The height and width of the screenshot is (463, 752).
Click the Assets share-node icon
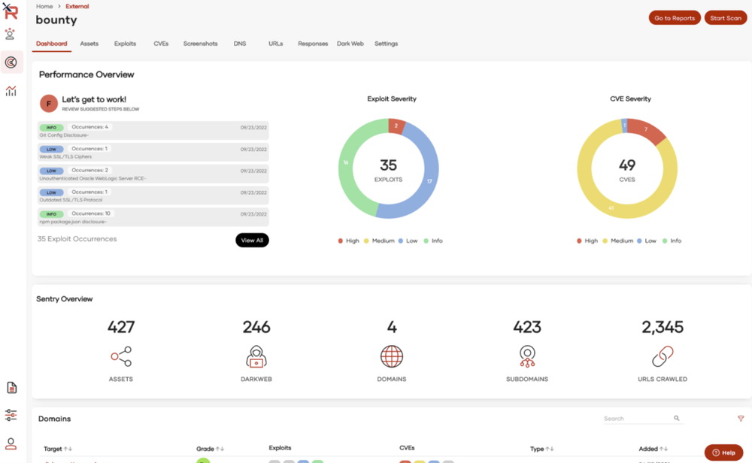[x=121, y=356]
